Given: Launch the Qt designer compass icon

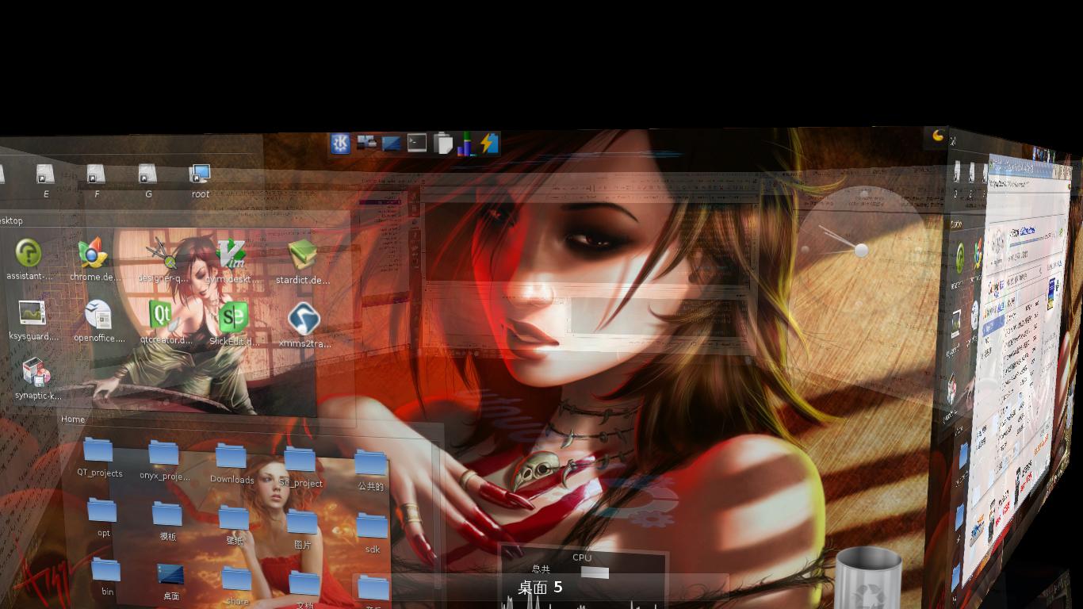Looking at the screenshot, I should click(x=162, y=254).
